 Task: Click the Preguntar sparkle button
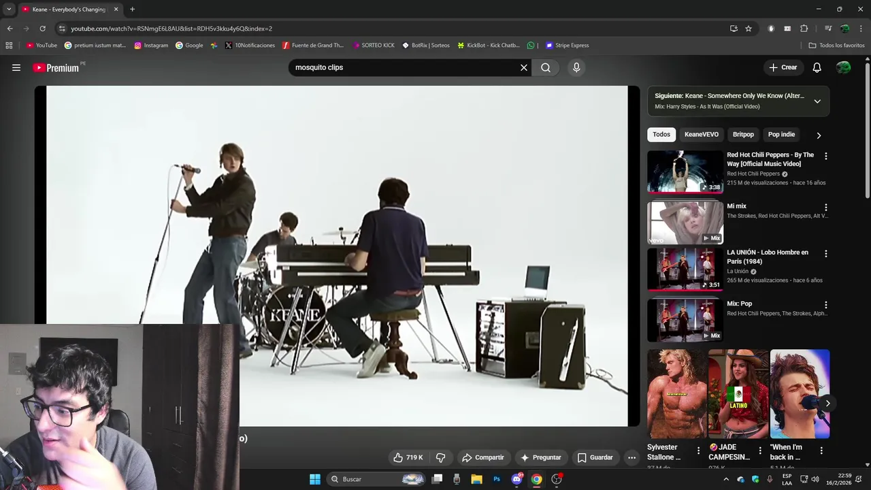click(x=540, y=457)
